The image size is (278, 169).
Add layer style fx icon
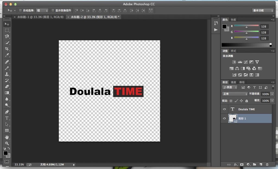coord(235,165)
